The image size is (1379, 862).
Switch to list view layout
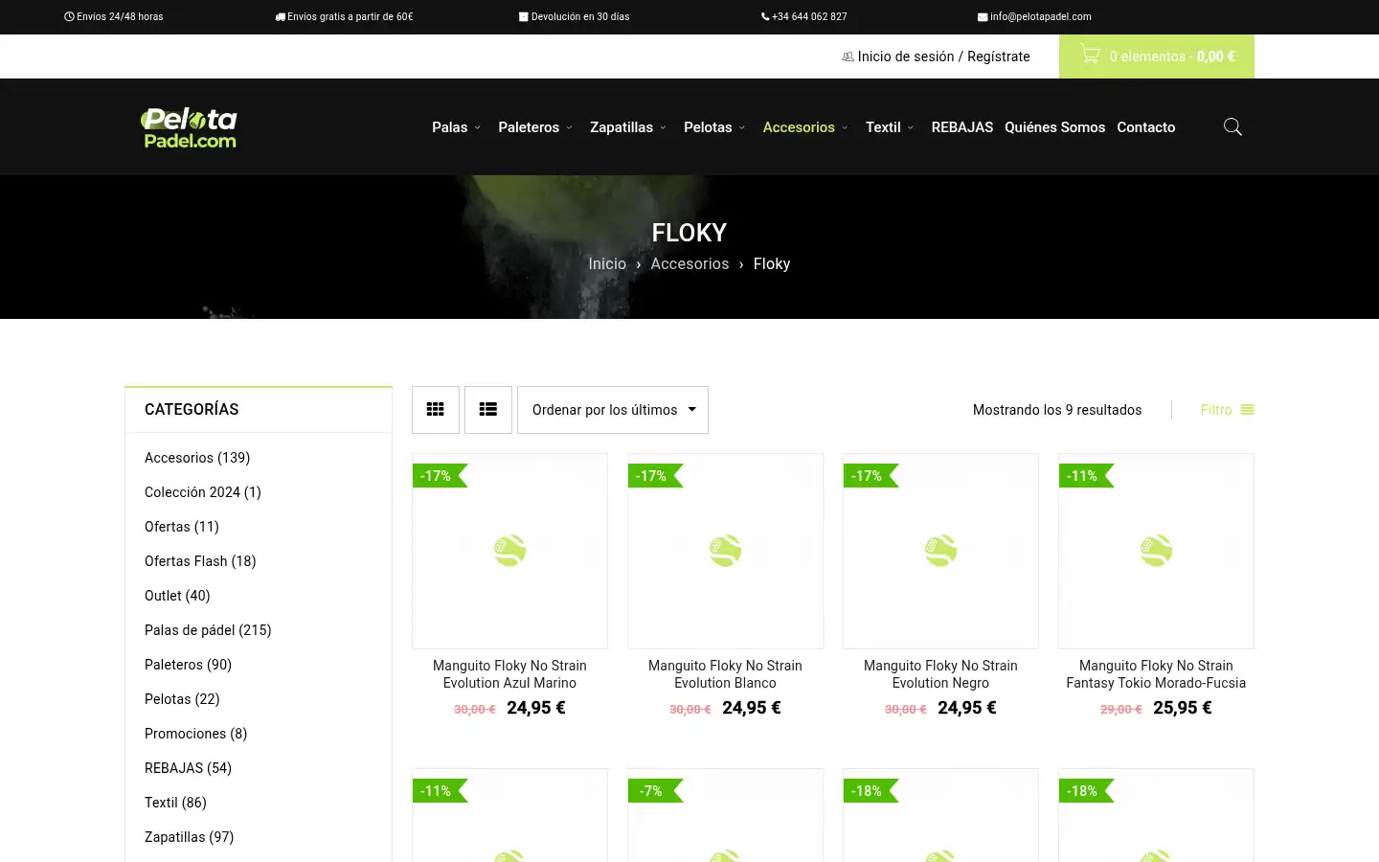488,410
